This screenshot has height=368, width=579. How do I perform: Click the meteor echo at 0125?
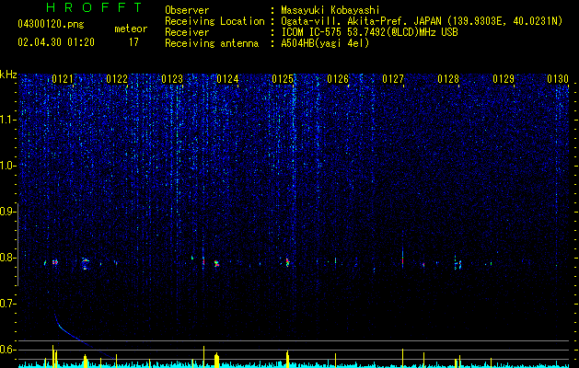click(287, 261)
